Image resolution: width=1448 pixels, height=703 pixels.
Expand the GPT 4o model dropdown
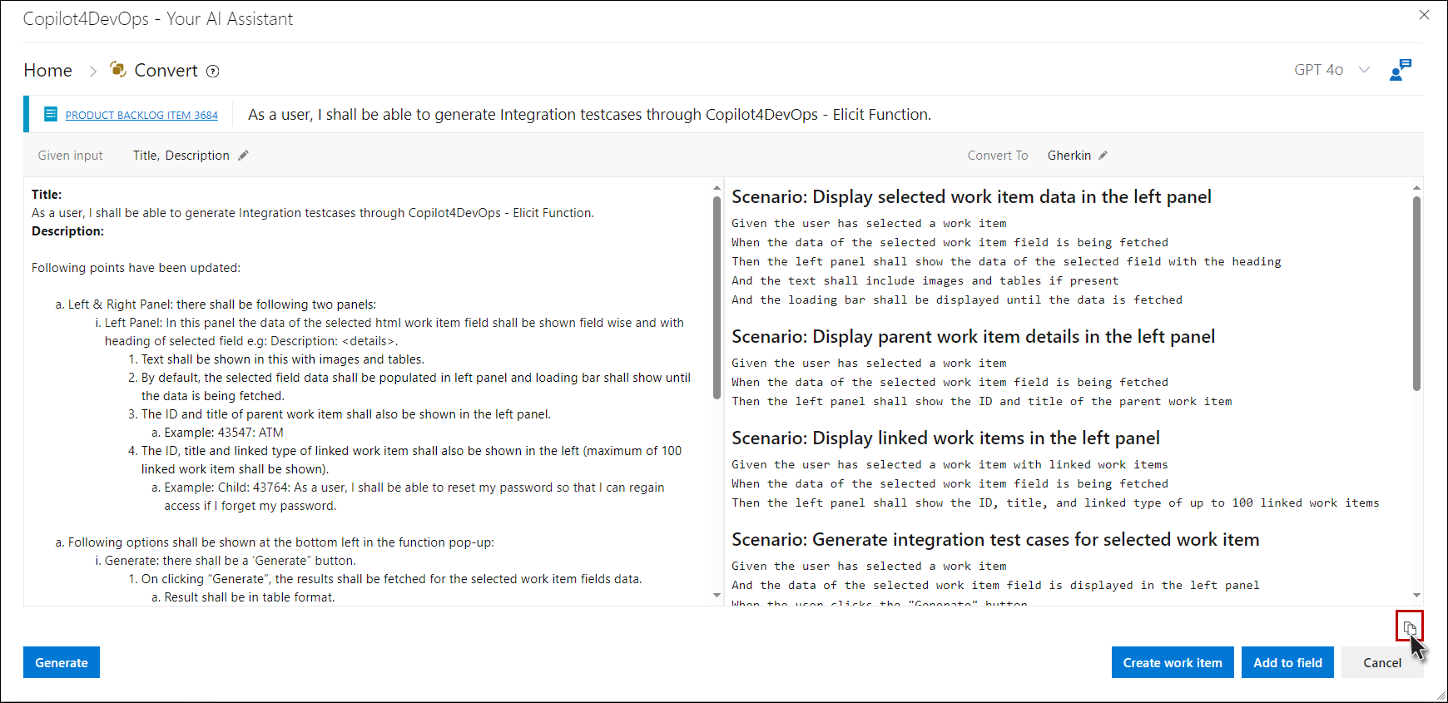point(1364,70)
